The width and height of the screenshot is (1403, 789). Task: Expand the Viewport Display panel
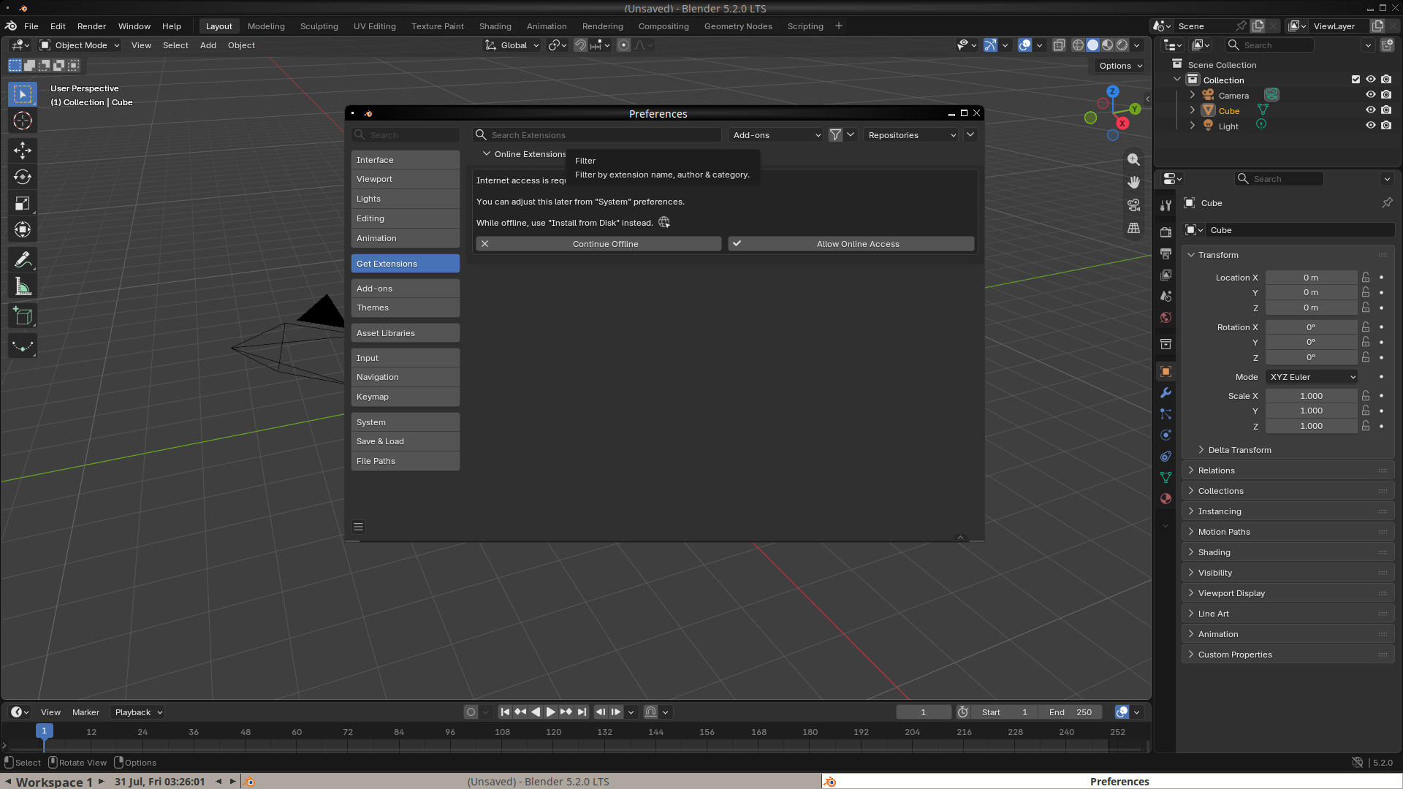point(1288,593)
